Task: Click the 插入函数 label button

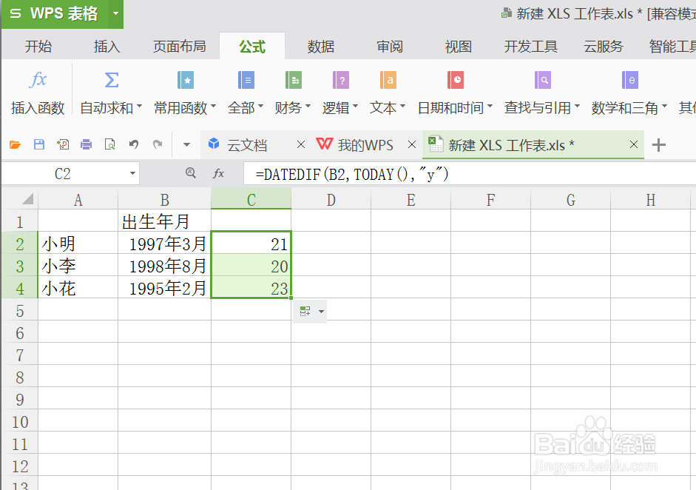Action: pyautogui.click(x=38, y=107)
